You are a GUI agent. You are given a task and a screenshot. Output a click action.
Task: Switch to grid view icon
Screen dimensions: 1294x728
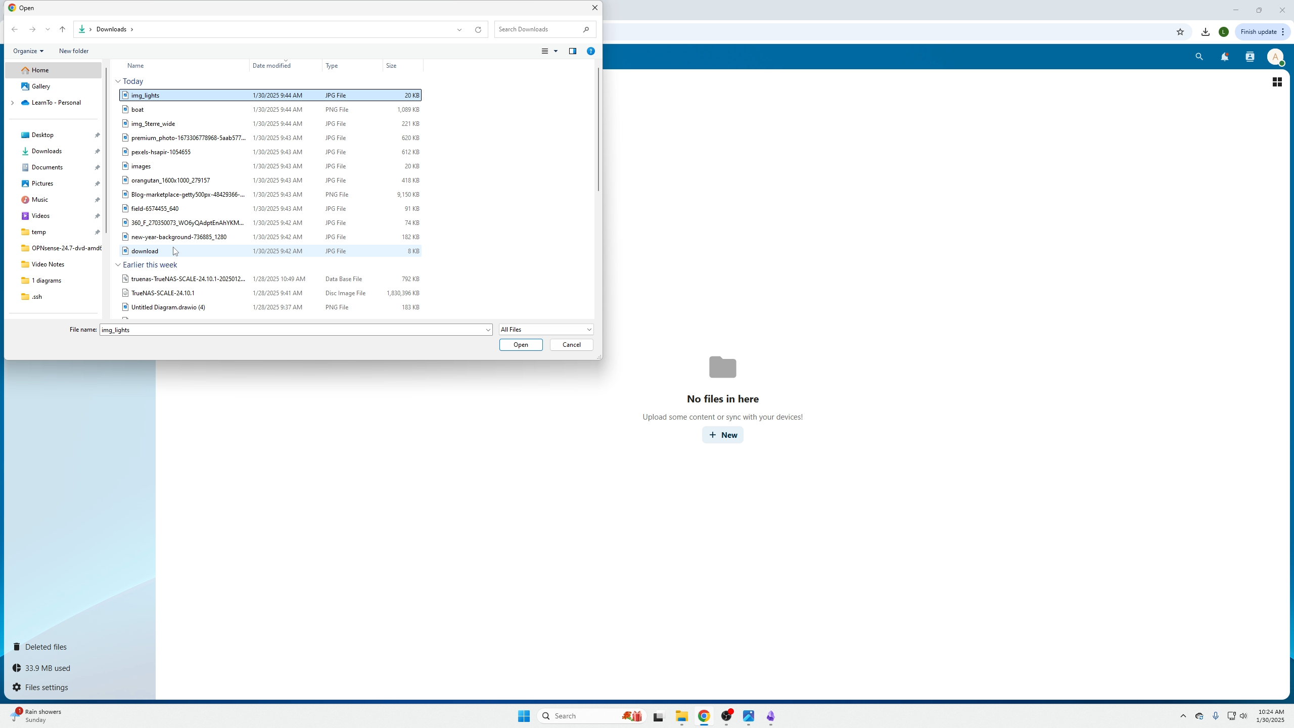point(1277,82)
